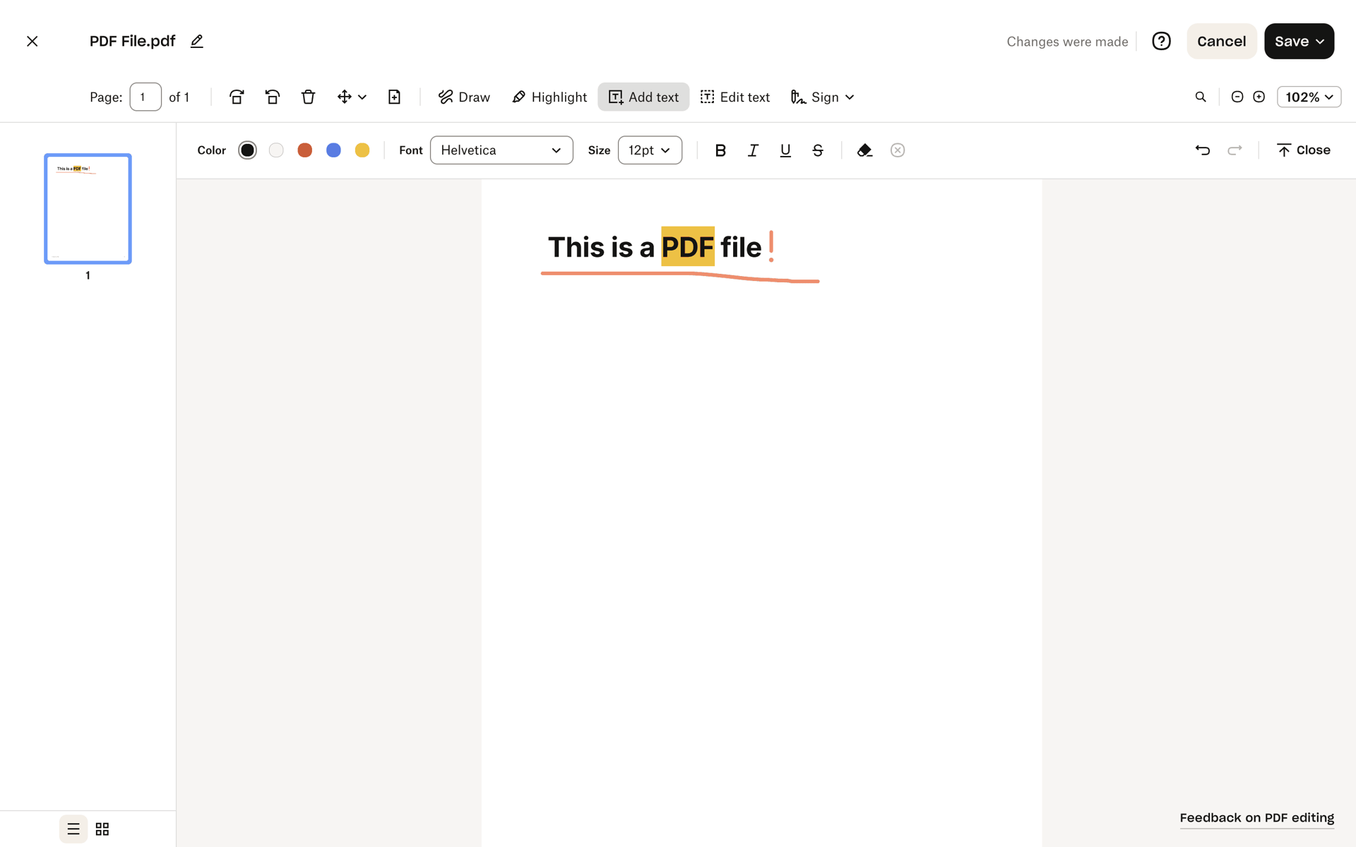Select the Edit text tool

tap(734, 97)
